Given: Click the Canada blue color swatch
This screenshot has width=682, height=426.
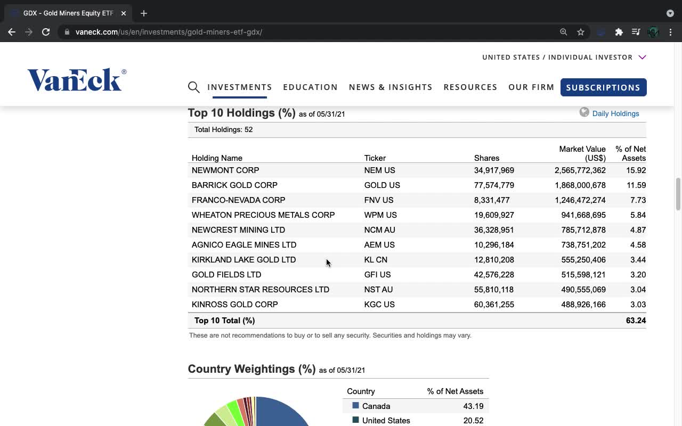Looking at the screenshot, I should click(355, 406).
